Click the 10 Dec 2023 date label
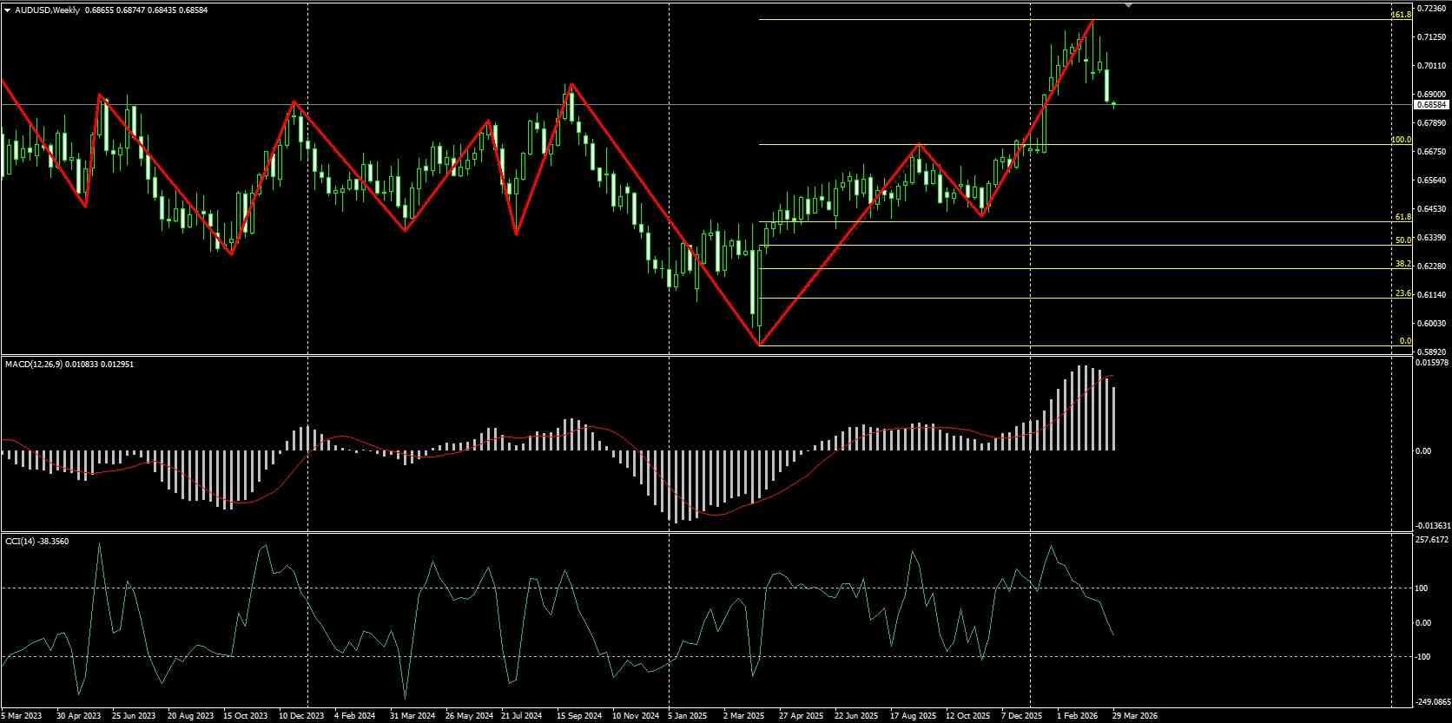This screenshot has height=723, width=1452. pyautogui.click(x=301, y=716)
